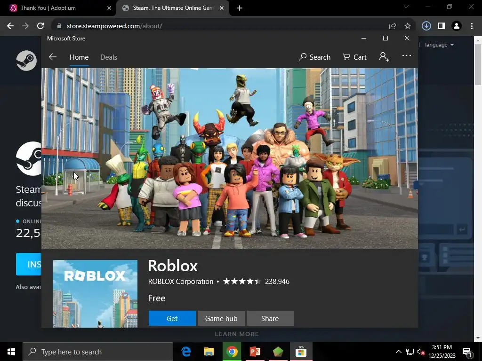
Task: Click the Chrome address bar URL
Action: [x=114, y=26]
